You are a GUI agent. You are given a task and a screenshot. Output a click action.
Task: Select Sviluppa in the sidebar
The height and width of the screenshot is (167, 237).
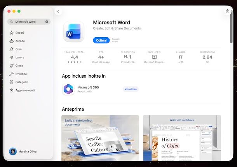click(x=21, y=74)
